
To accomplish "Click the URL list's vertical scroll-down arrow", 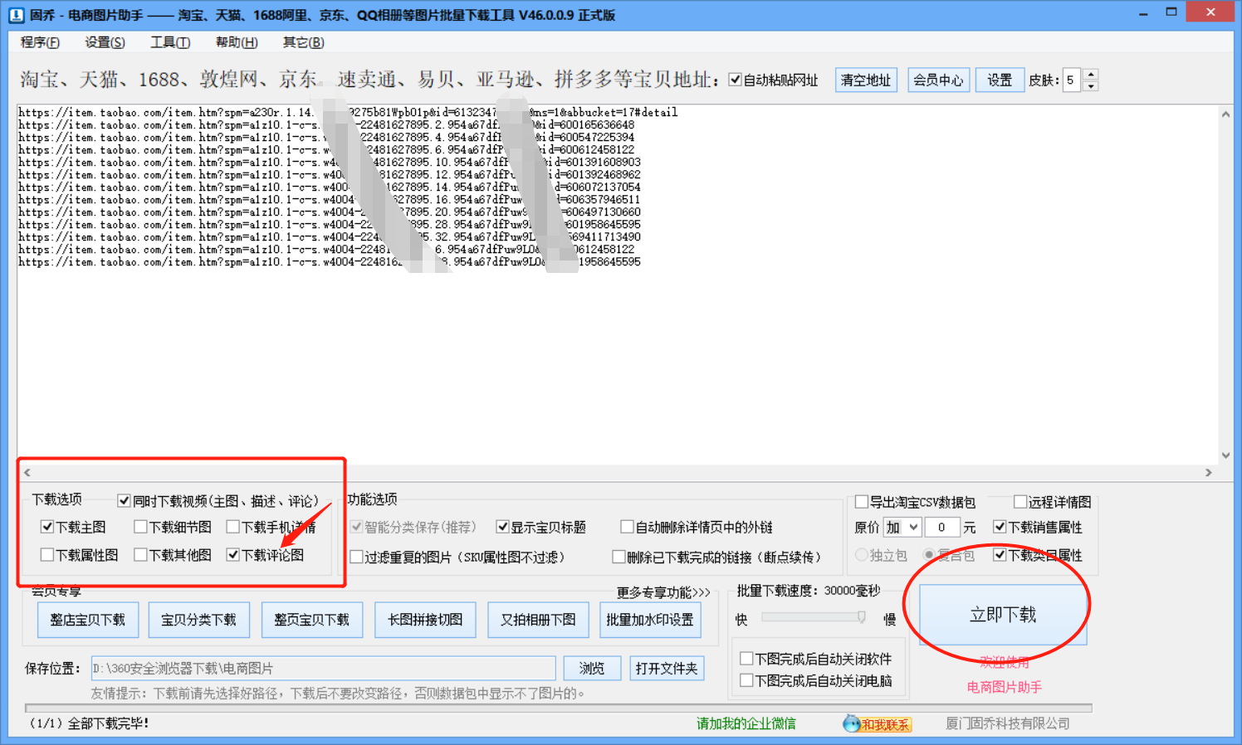I will click(x=1225, y=455).
